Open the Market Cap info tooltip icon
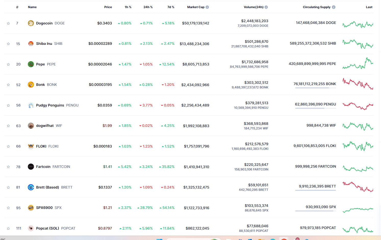 click(x=207, y=7)
